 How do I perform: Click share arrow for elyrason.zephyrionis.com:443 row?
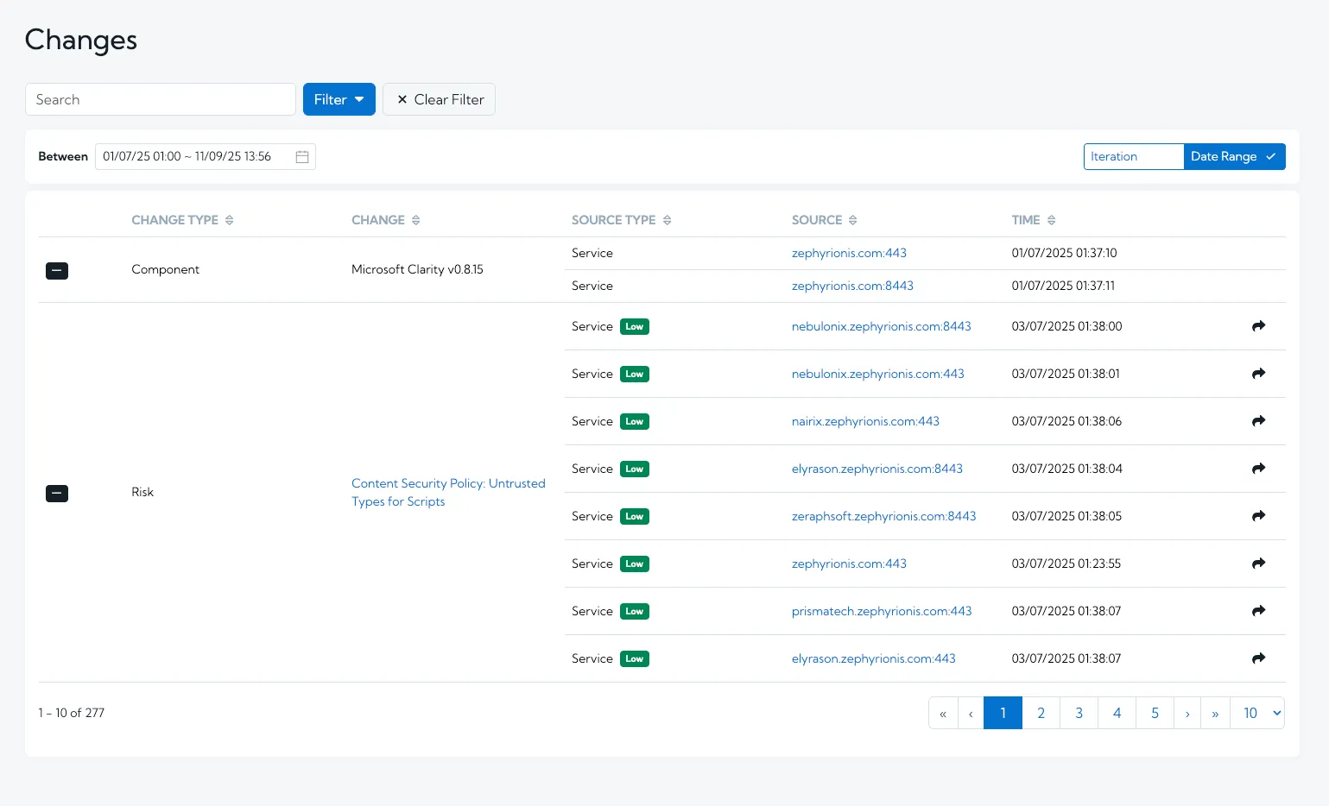pos(1259,658)
